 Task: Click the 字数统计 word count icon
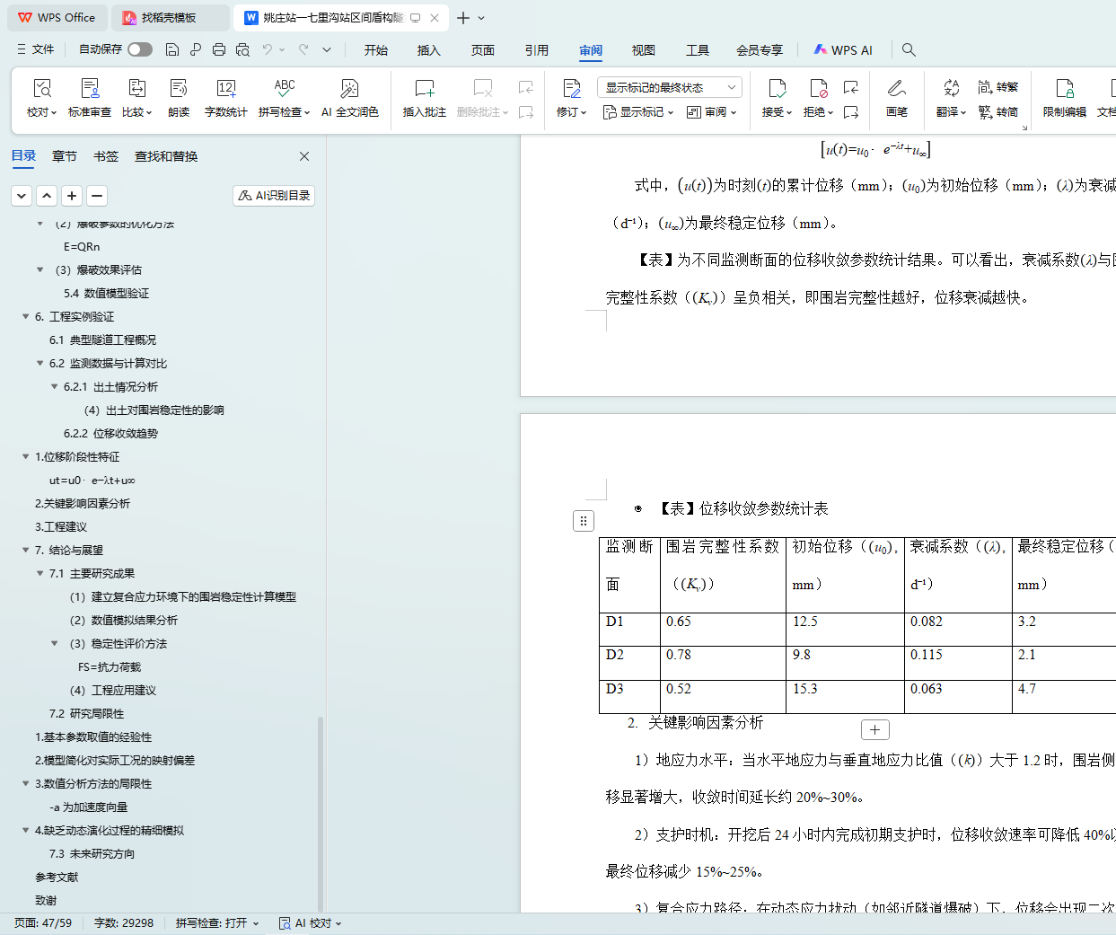tap(225, 97)
